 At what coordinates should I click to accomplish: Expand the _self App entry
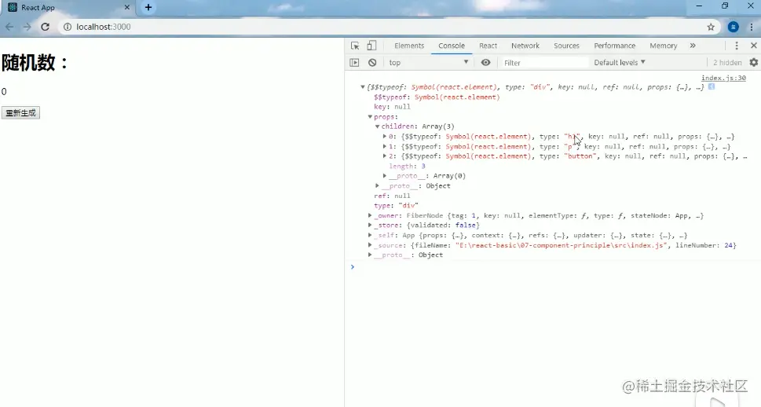[370, 235]
